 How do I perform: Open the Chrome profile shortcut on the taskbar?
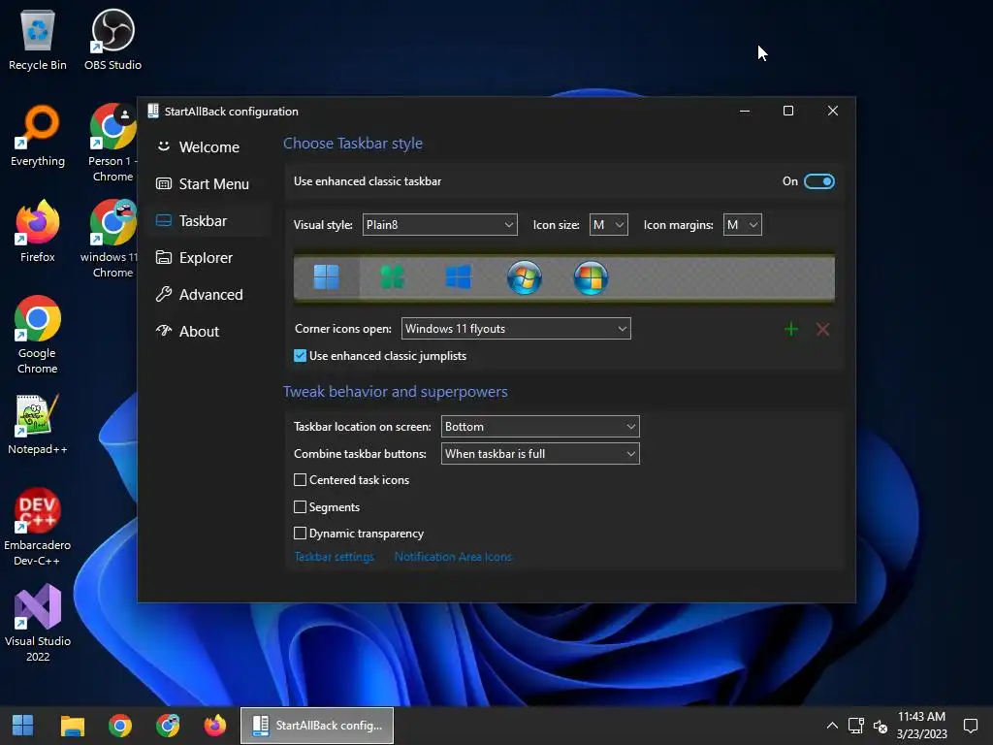pos(167,725)
